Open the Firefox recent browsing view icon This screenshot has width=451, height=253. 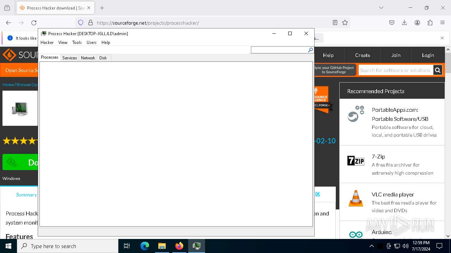[7, 8]
